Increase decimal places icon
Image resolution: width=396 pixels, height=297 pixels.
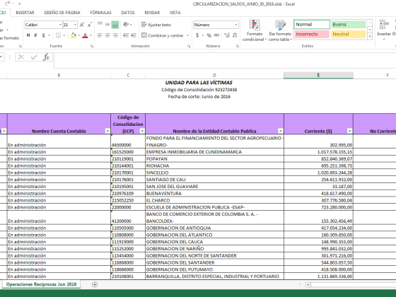tap(227, 35)
